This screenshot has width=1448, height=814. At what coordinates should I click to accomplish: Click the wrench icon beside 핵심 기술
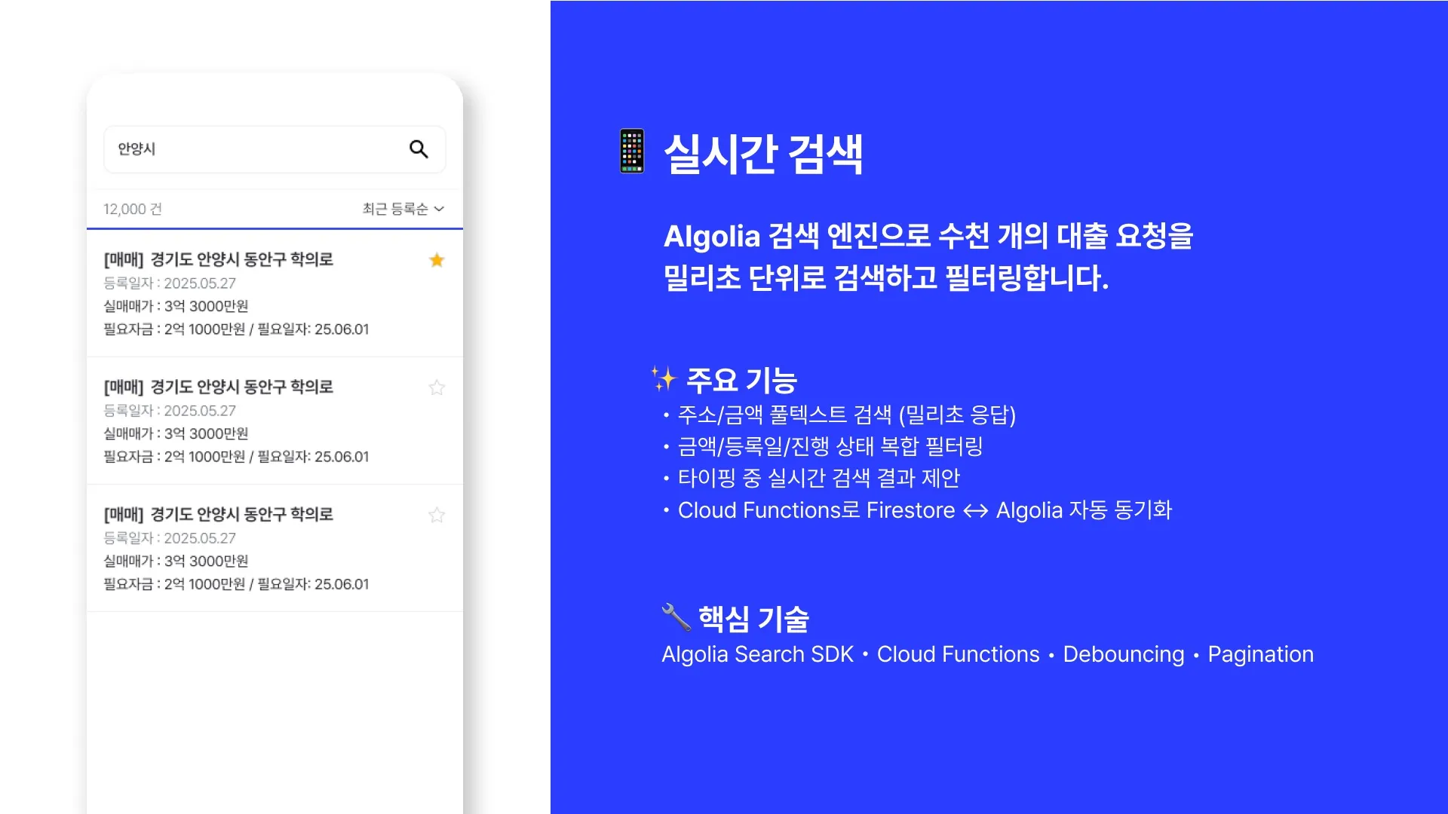click(x=676, y=617)
